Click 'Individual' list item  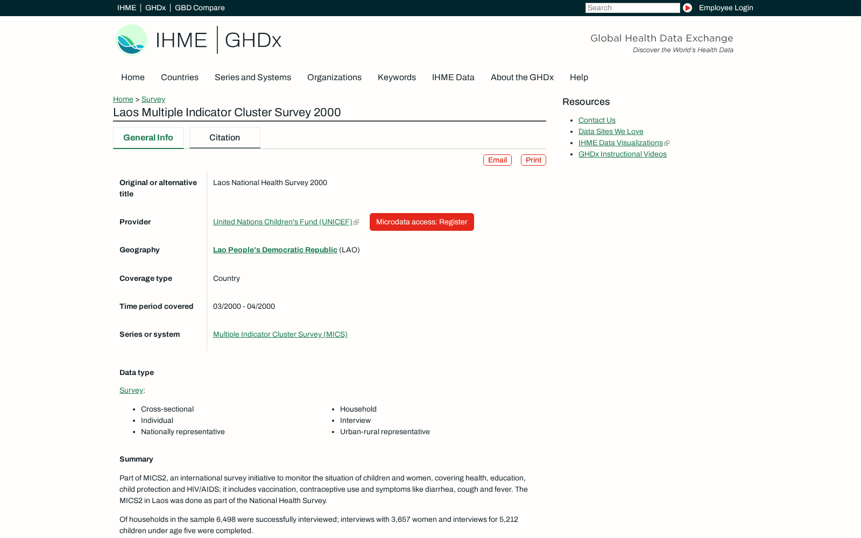(x=157, y=420)
